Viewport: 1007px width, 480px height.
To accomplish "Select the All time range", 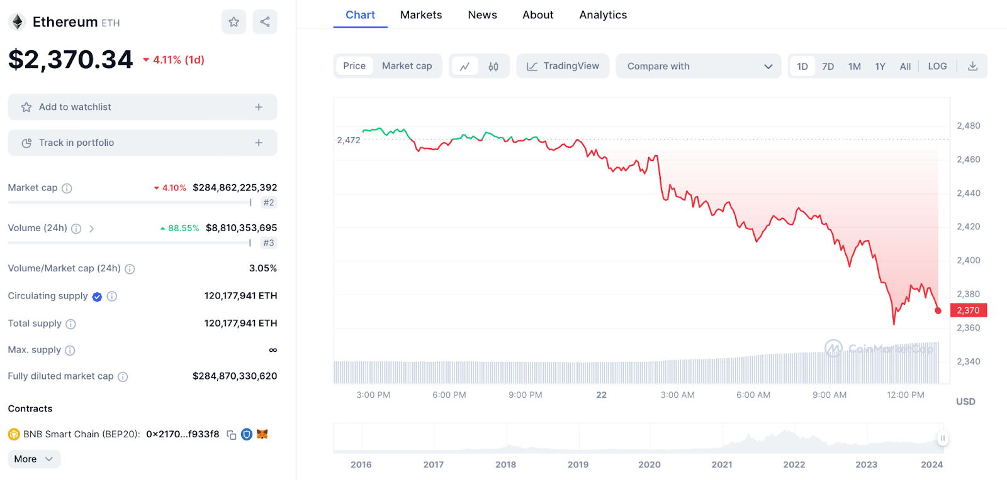I will (905, 66).
